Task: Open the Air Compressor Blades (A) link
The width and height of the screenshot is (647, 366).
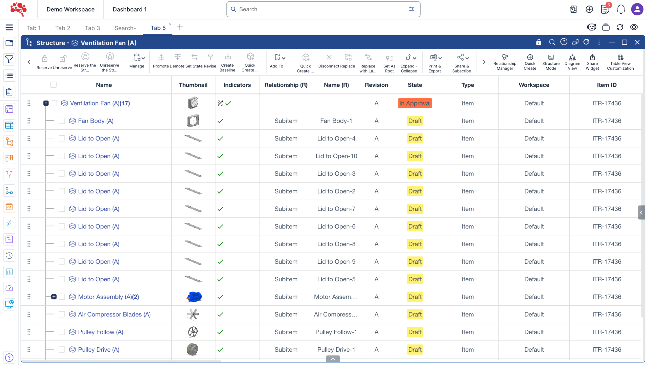Action: pos(114,315)
